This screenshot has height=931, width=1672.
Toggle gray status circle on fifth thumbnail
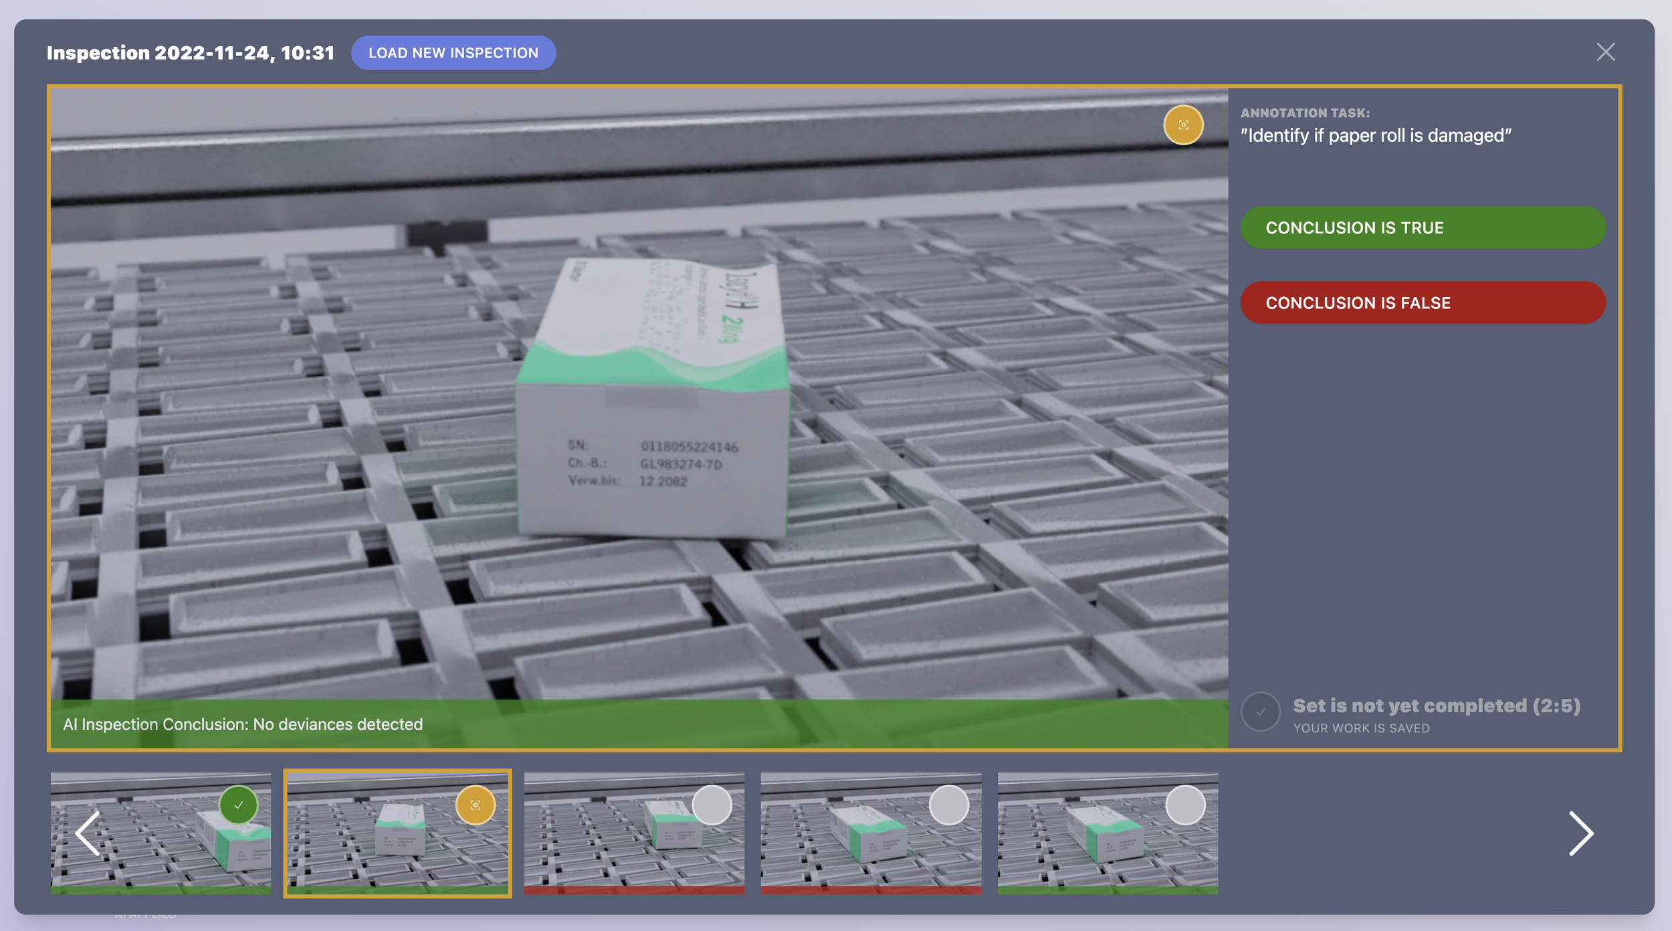pyautogui.click(x=1186, y=805)
